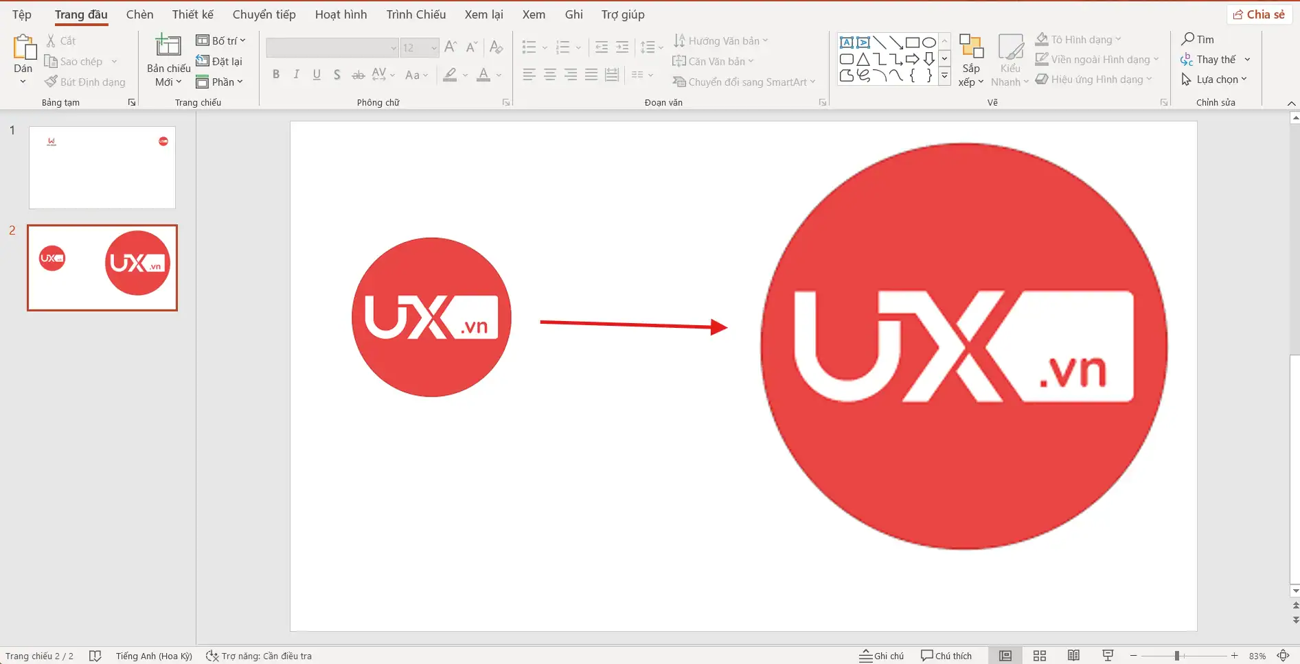The image size is (1300, 664).
Task: Select slide 1 thumbnail
Action: tap(102, 167)
